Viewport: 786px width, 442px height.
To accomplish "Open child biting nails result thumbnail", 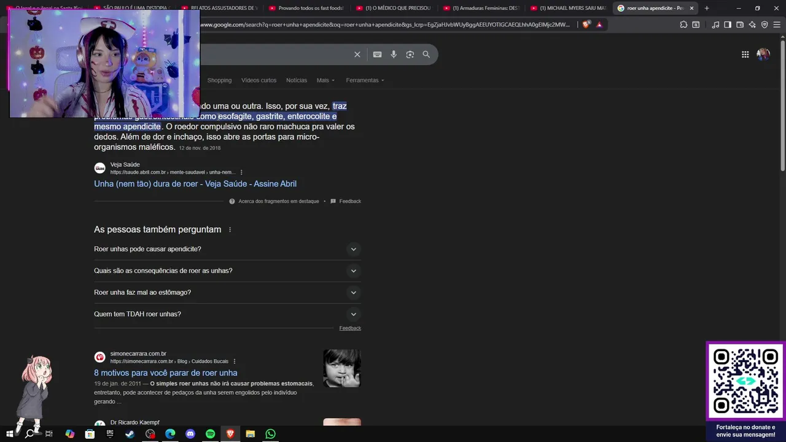I will click(x=342, y=368).
